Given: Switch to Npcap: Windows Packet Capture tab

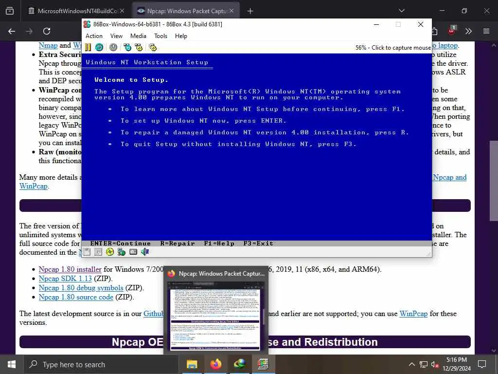Looking at the screenshot, I should pos(185,11).
